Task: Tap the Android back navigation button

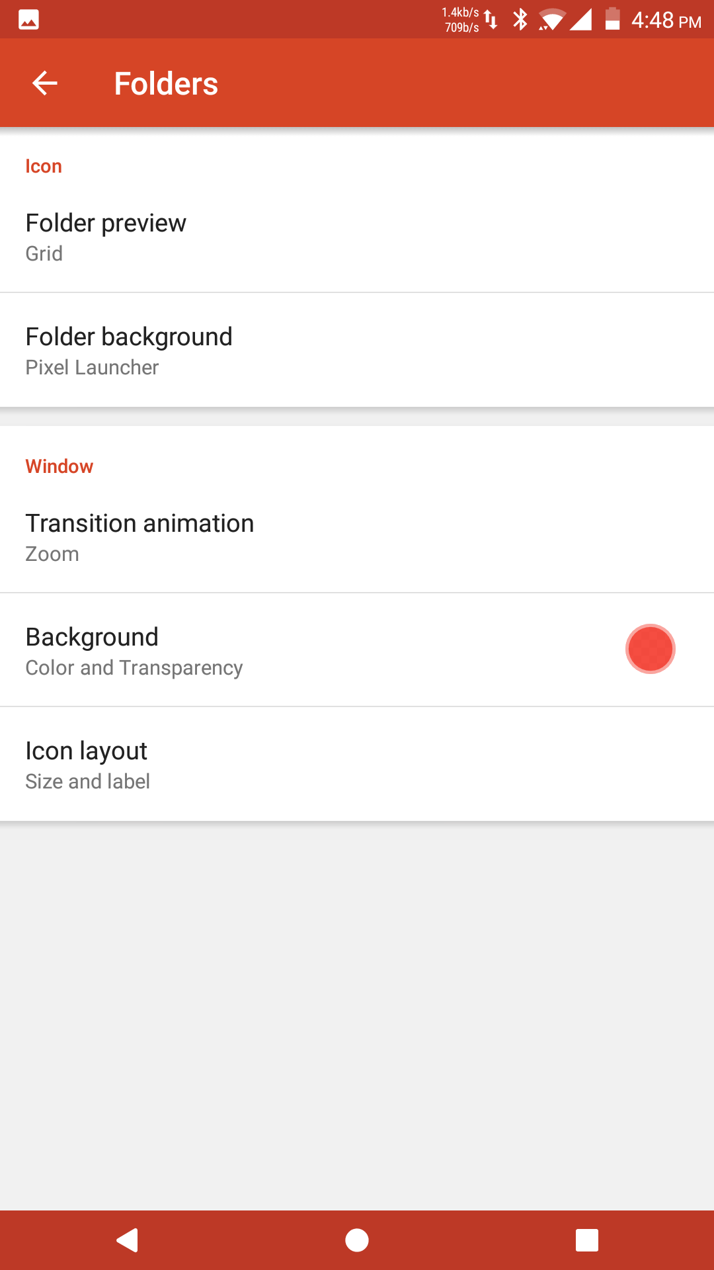Action: point(127,1240)
